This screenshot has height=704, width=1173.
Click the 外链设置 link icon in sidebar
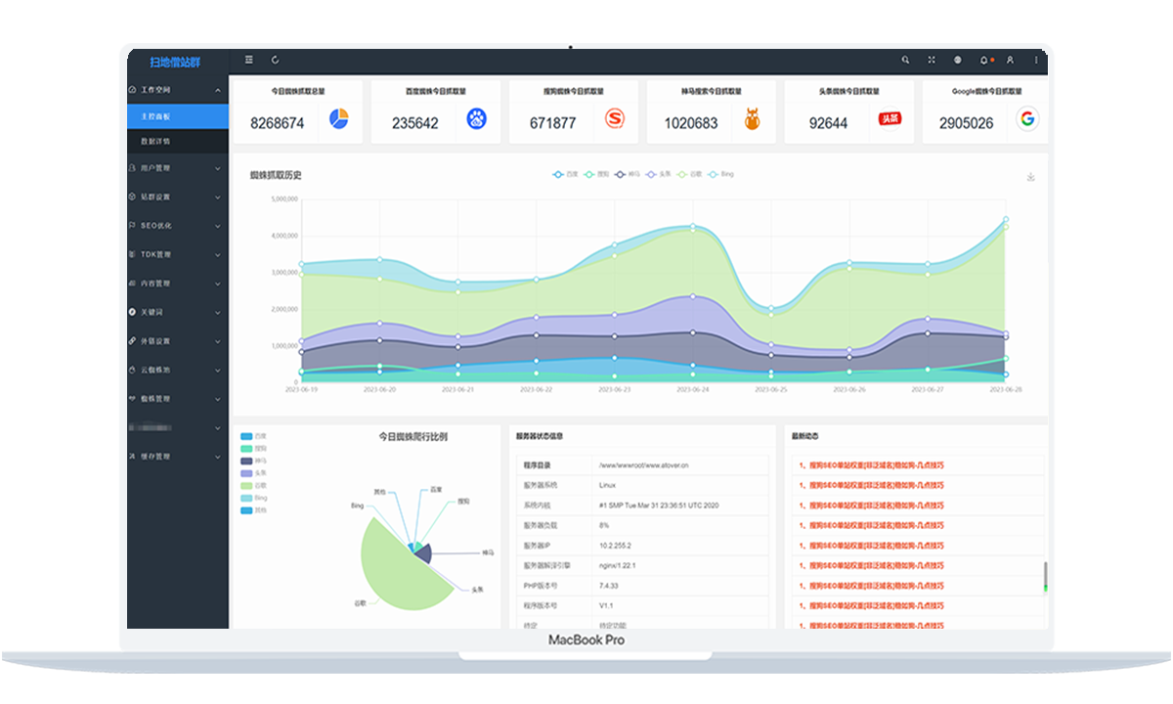[x=133, y=341]
